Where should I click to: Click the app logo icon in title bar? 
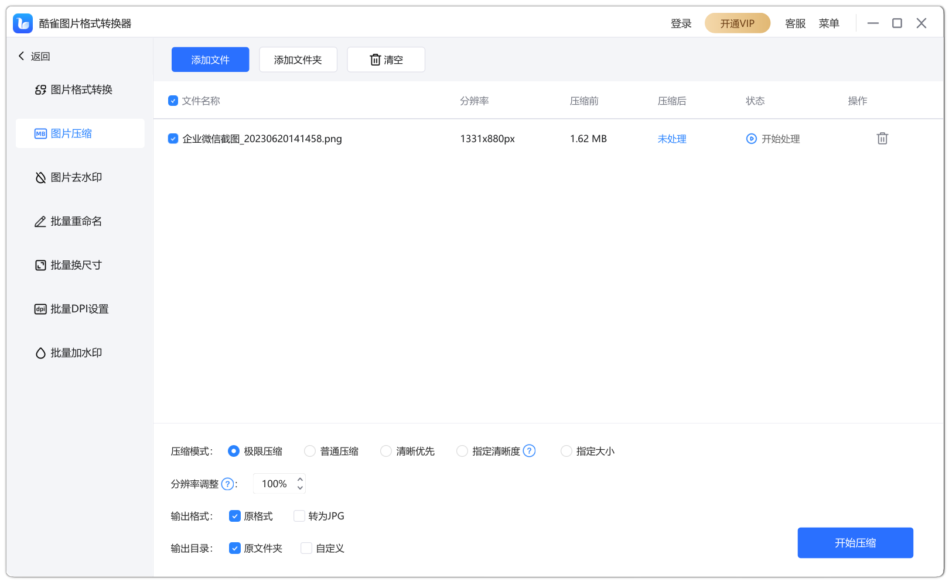pos(23,23)
